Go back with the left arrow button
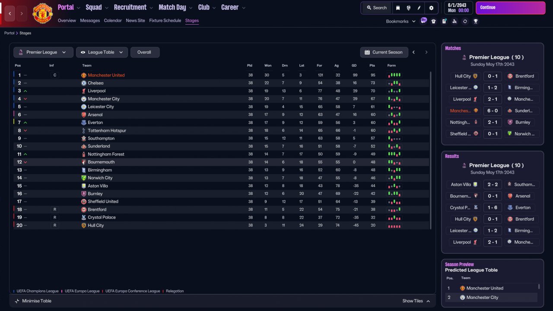553x311 pixels. tap(10, 14)
